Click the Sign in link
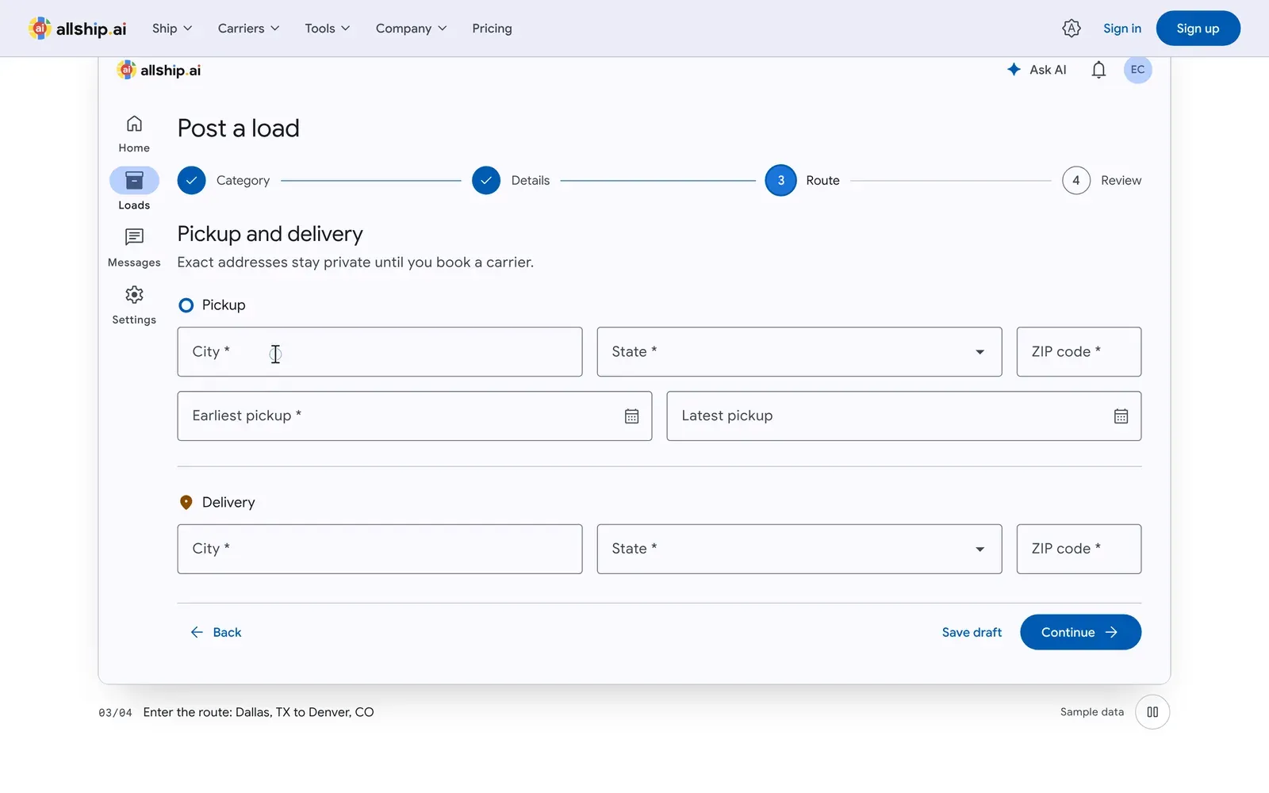The height and width of the screenshot is (793, 1269). (1121, 29)
